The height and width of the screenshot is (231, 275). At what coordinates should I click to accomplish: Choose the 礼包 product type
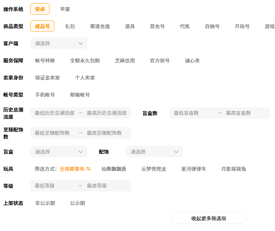(70, 26)
